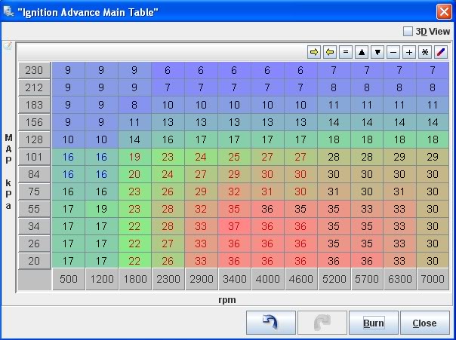Click the minus (subtract) toolbar icon
Viewport: 456px width, 340px height.
(x=393, y=52)
